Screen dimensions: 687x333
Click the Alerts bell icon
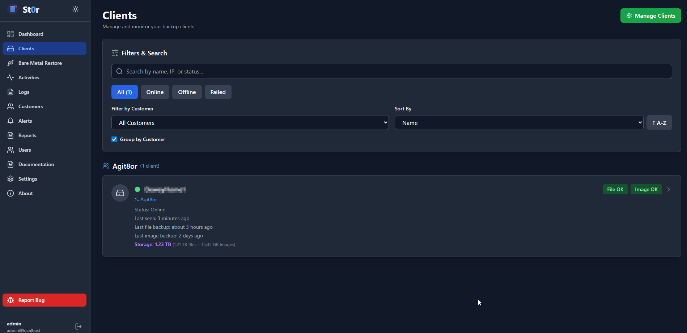pos(10,121)
